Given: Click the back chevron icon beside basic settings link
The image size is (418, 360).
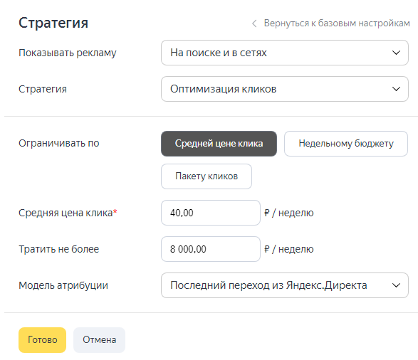Looking at the screenshot, I should coord(254,23).
